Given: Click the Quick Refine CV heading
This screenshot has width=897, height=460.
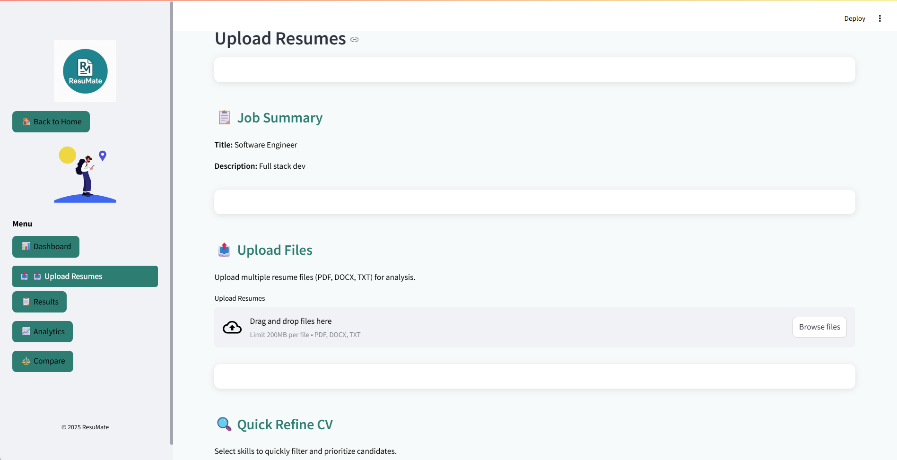Looking at the screenshot, I should pos(285,425).
